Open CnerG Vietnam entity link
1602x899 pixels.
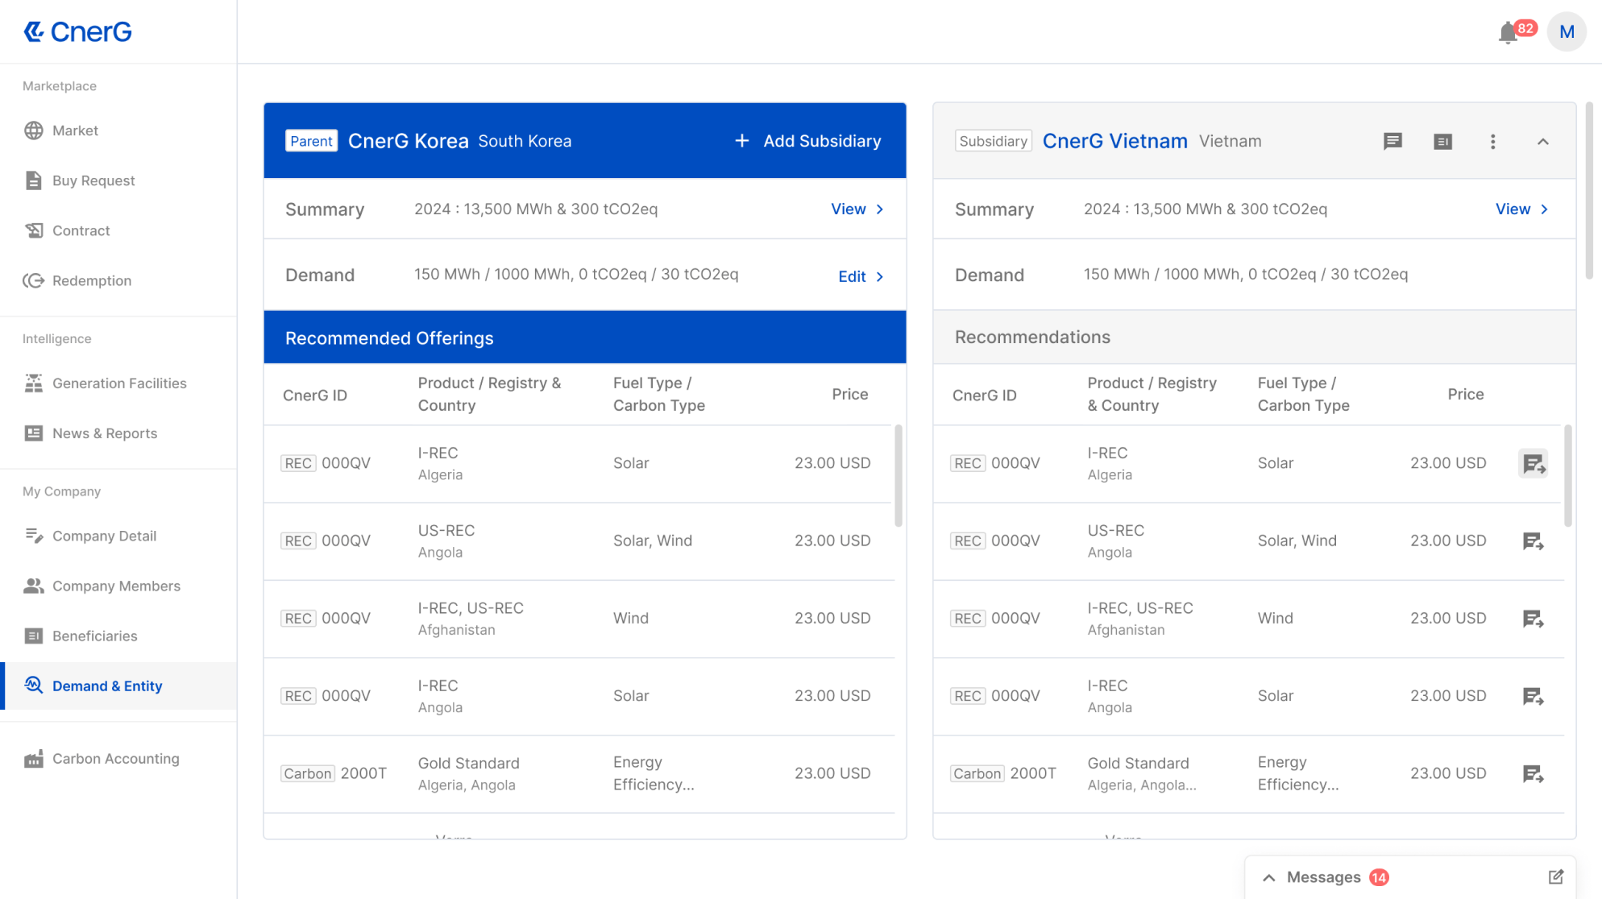click(x=1114, y=141)
